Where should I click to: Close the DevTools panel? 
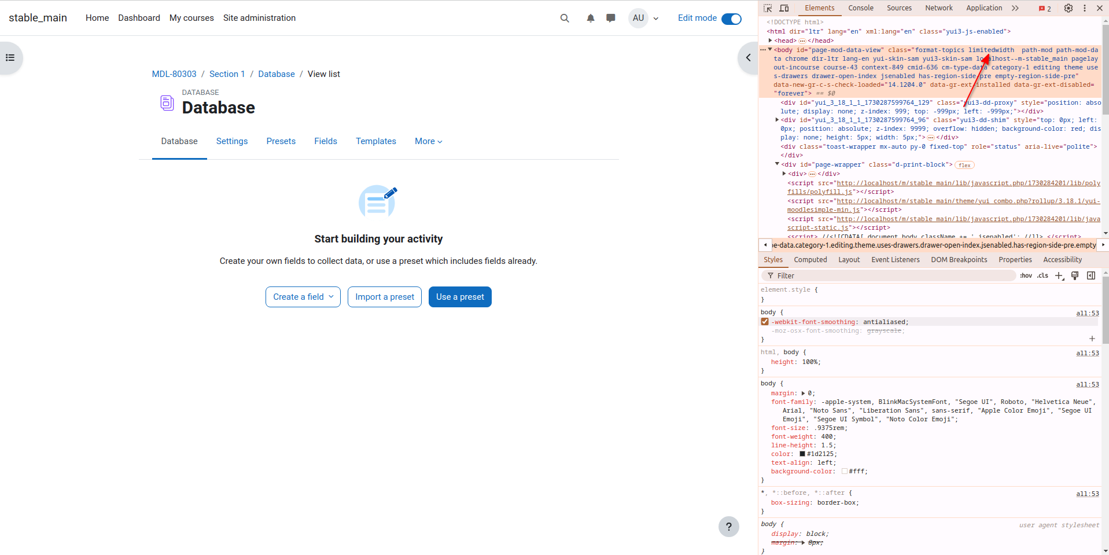point(1100,8)
